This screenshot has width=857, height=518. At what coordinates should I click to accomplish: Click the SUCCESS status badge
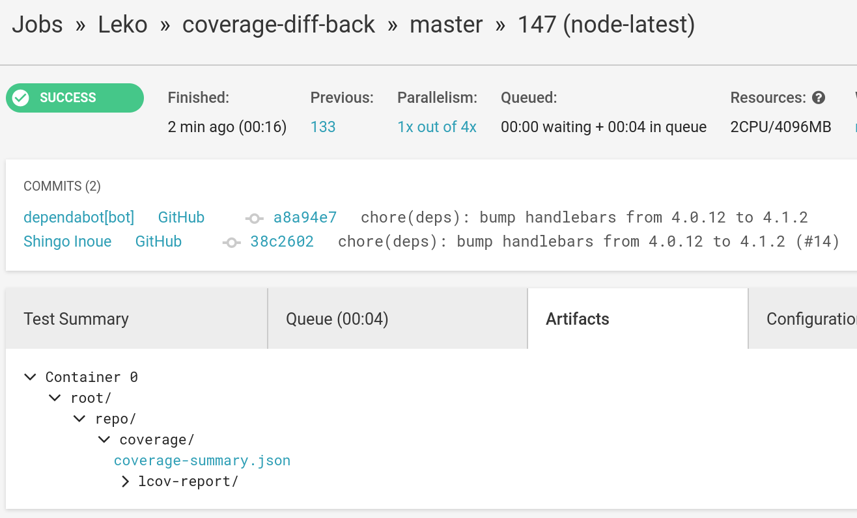(75, 98)
